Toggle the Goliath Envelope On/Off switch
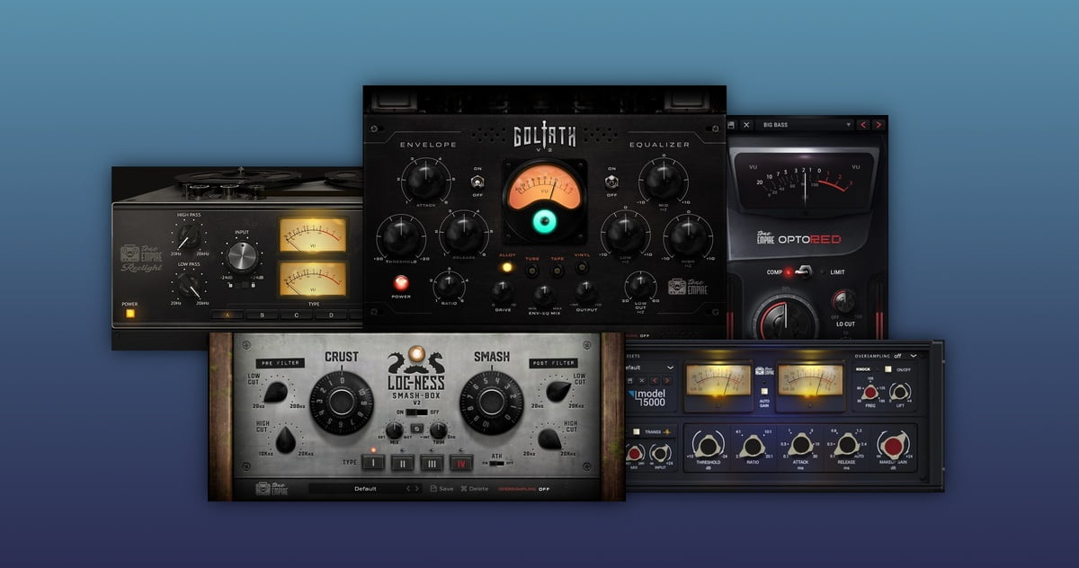Image resolution: width=1079 pixels, height=568 pixels. (x=476, y=181)
